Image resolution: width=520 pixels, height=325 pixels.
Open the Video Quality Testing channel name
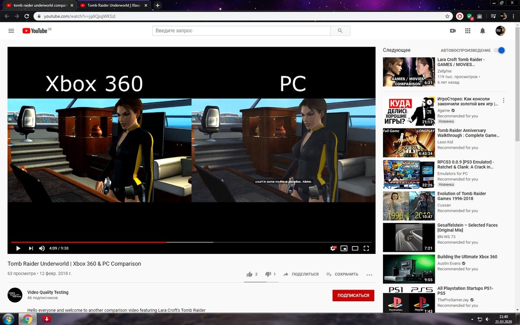point(48,292)
